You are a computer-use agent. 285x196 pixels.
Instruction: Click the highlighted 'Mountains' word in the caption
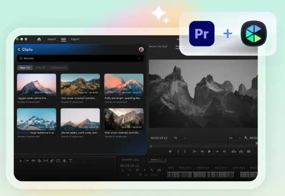[23, 133]
